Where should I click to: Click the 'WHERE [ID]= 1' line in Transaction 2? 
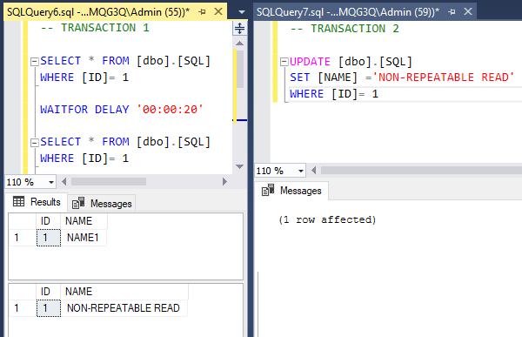(x=334, y=94)
